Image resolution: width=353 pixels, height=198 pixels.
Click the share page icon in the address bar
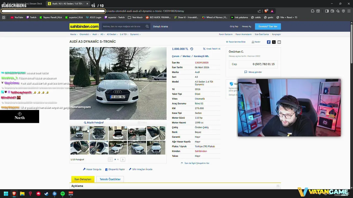[x=259, y=11]
